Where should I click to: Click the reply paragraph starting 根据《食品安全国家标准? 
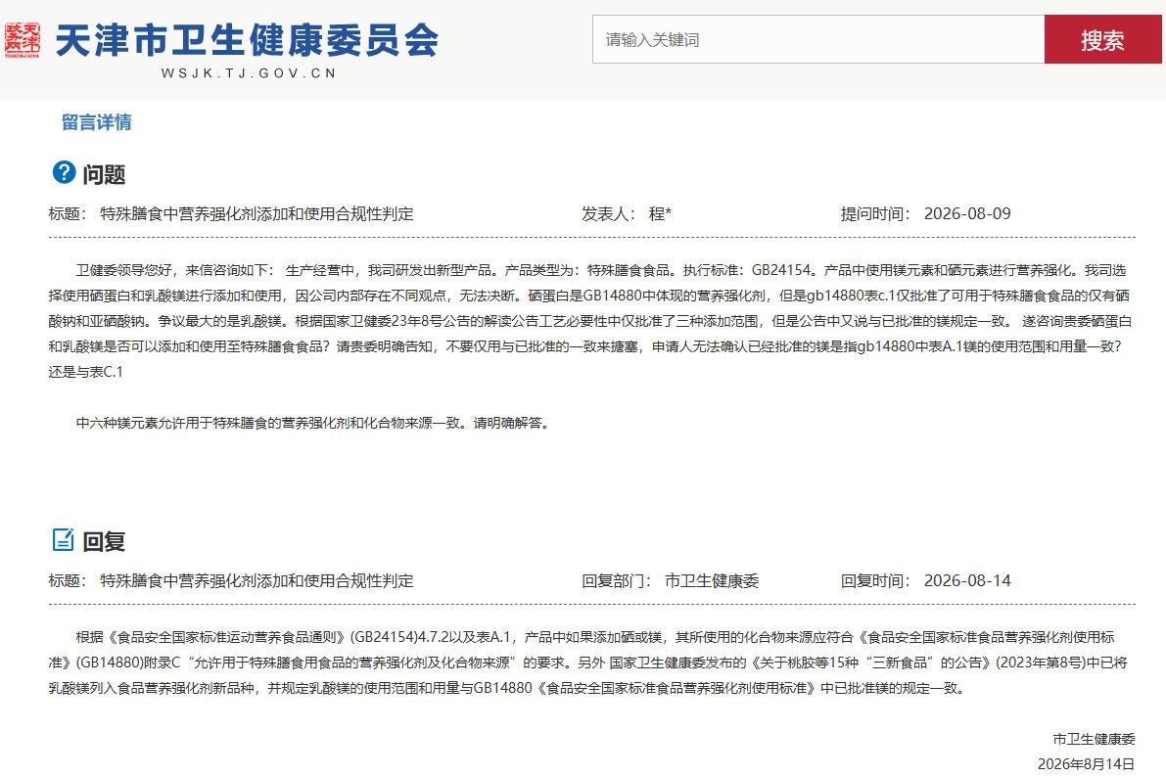pyautogui.click(x=588, y=663)
